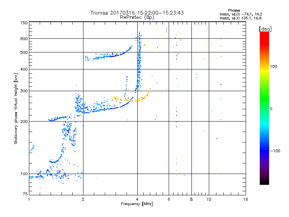
Task: Click the x-axis tick label '6'
Action: pyautogui.click(x=169, y=199)
